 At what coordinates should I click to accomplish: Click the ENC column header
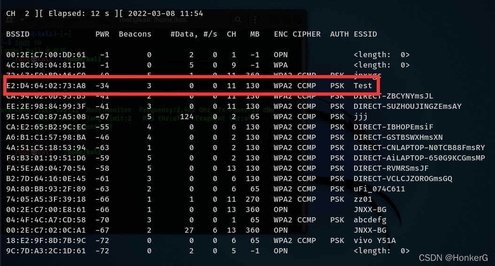pos(281,34)
